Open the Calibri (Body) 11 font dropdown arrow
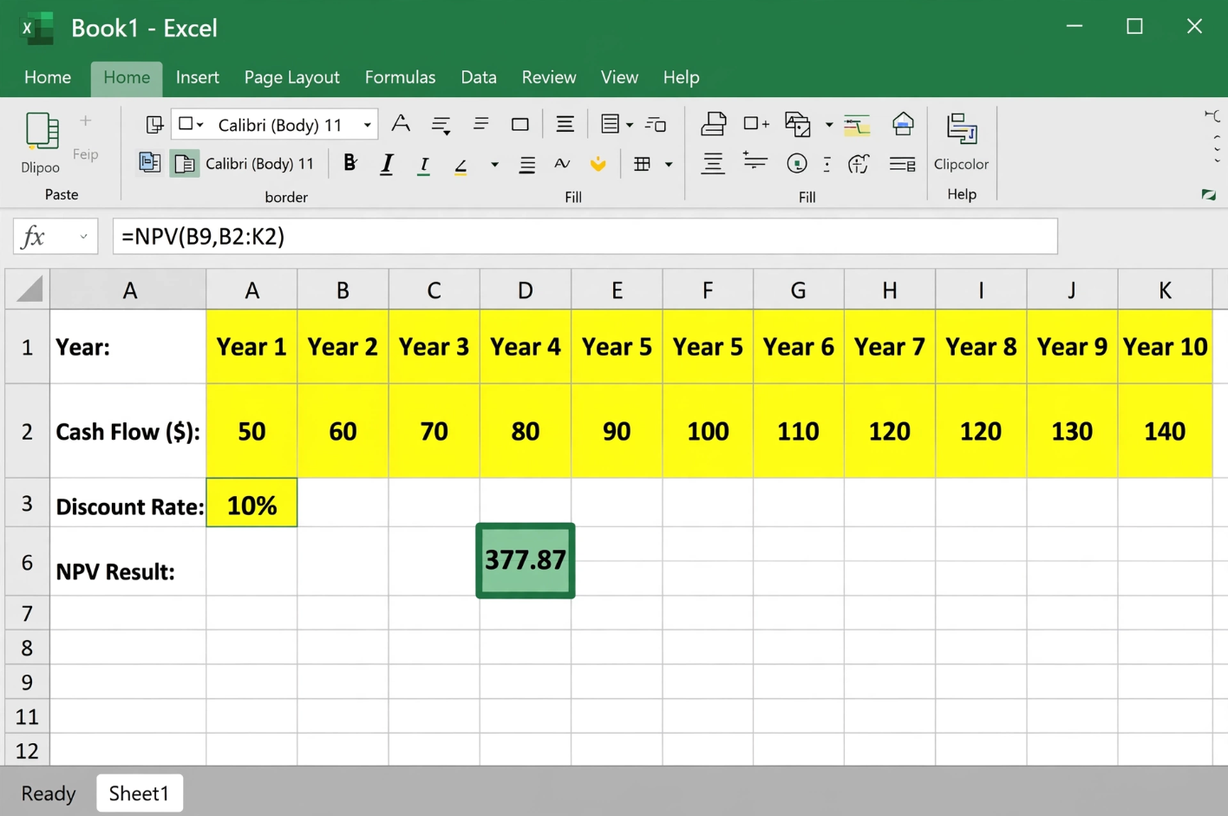This screenshot has width=1228, height=816. [x=368, y=125]
